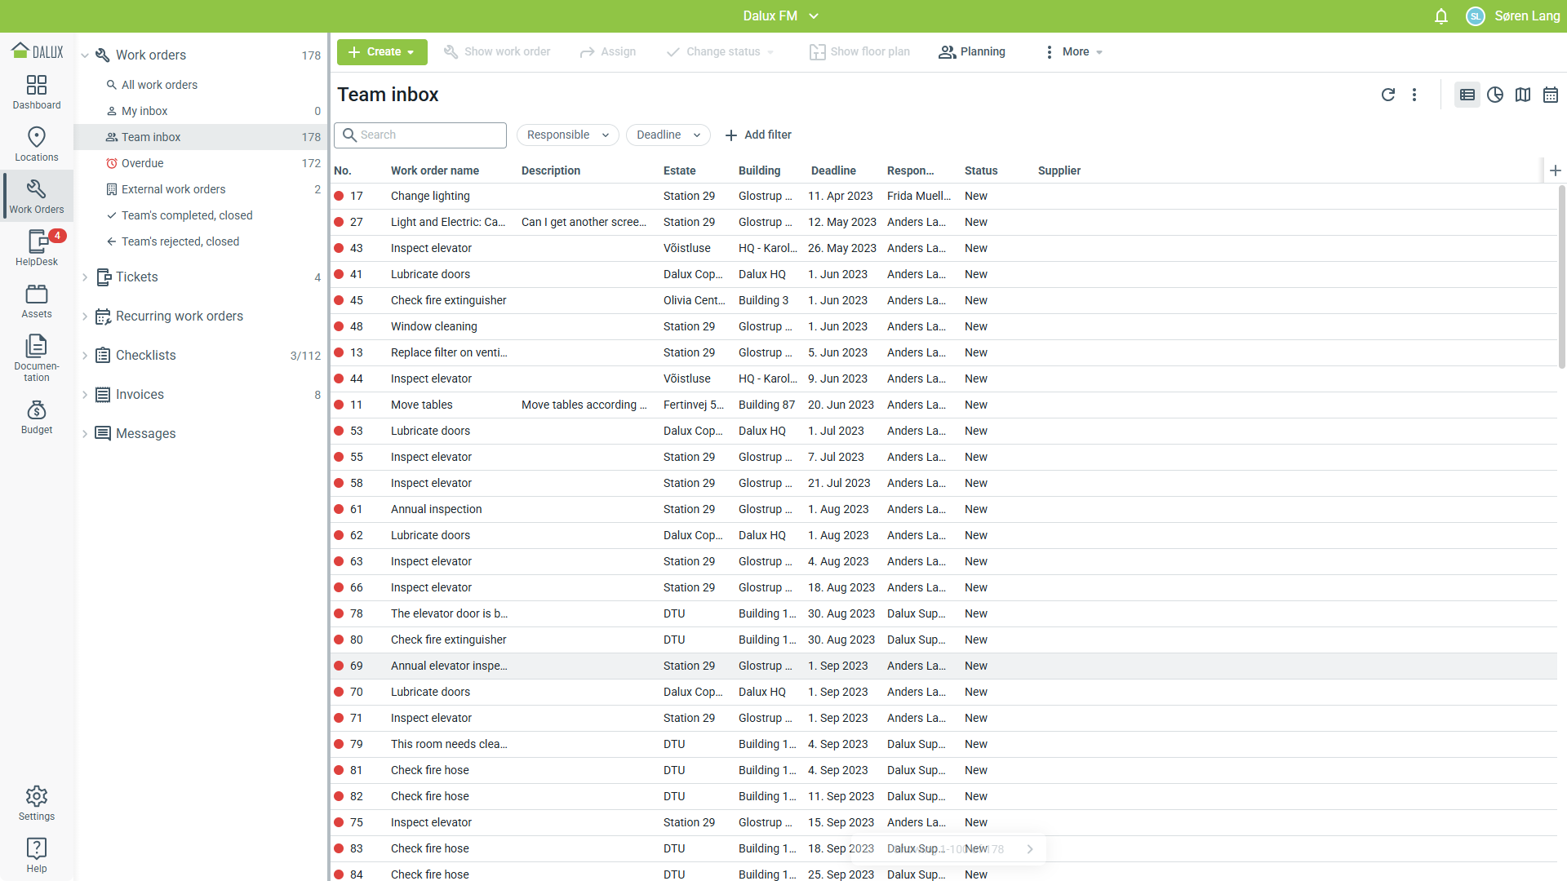
Task: Expand the Tickets tree section
Action: (85, 277)
